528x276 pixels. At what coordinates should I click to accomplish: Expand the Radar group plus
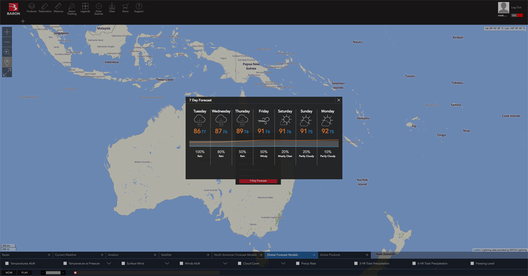click(x=49, y=255)
